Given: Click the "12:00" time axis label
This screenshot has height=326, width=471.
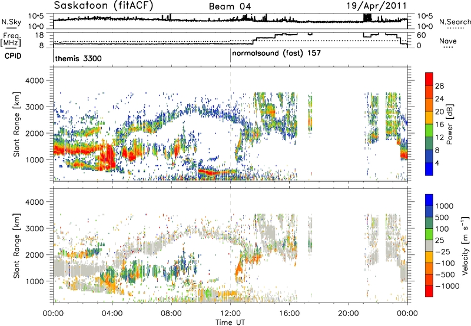Looking at the screenshot, I should (x=230, y=314).
